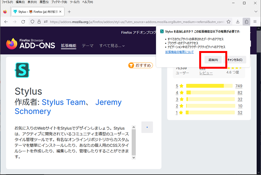Click the address bar URL field
The height and width of the screenshot is (175, 261).
coord(137,21)
